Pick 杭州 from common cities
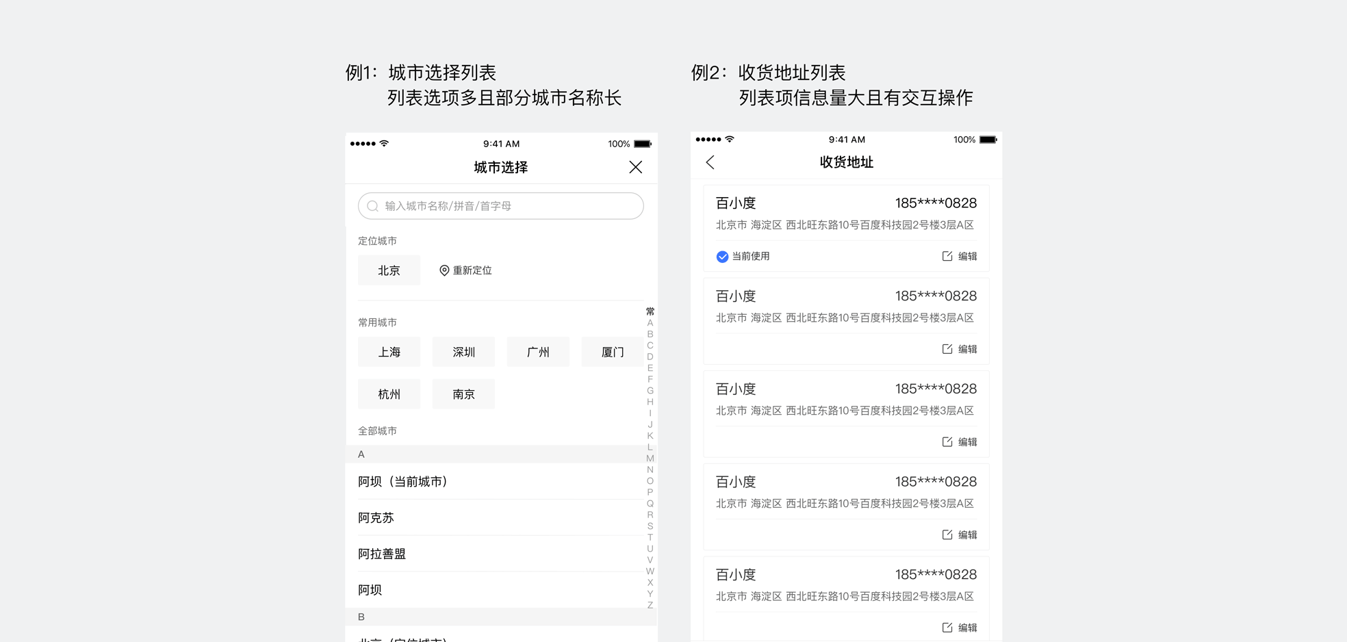The height and width of the screenshot is (642, 1347). tap(389, 394)
